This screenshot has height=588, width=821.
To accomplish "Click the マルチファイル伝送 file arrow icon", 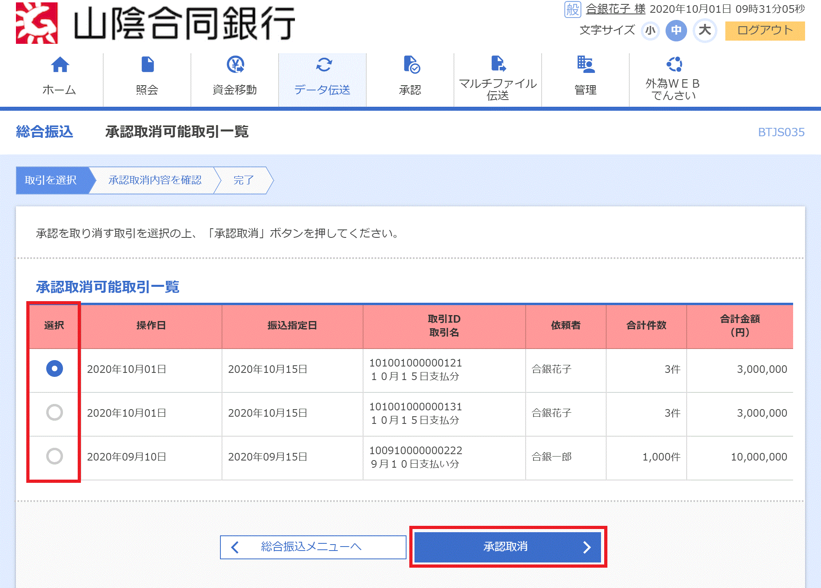I will click(498, 64).
